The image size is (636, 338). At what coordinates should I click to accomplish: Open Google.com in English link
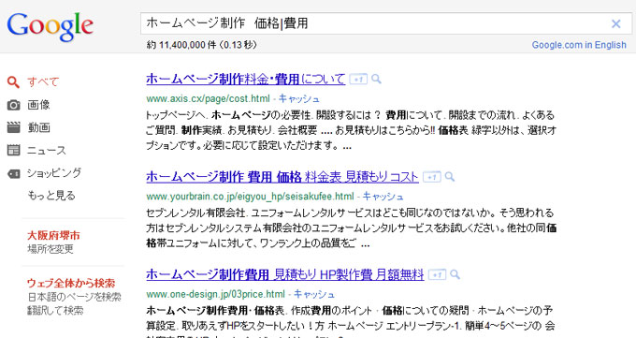[x=579, y=45]
